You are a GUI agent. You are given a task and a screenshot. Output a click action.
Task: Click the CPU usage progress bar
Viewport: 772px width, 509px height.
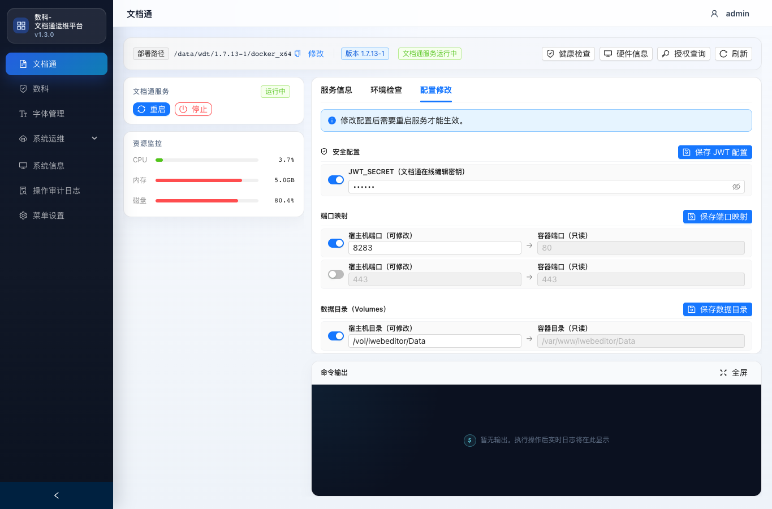(207, 160)
